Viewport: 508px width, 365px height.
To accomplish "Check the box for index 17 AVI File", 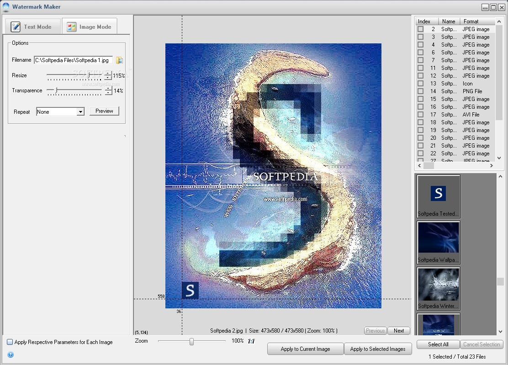I will [x=421, y=115].
